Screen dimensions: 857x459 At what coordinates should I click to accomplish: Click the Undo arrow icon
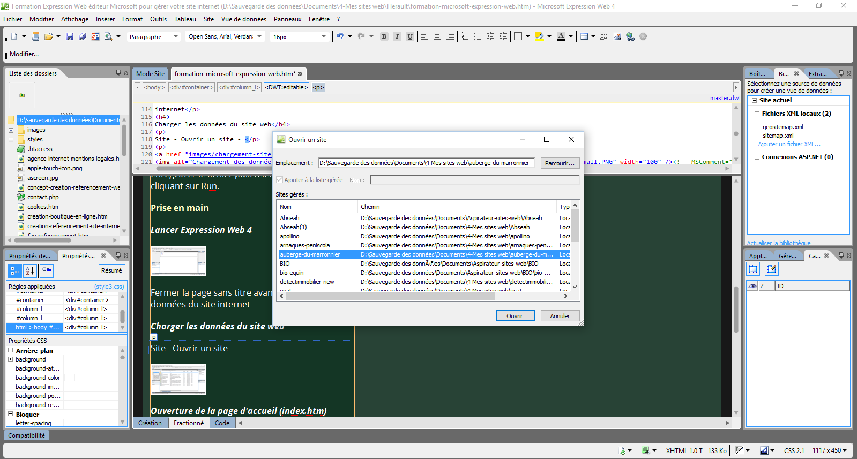(340, 36)
